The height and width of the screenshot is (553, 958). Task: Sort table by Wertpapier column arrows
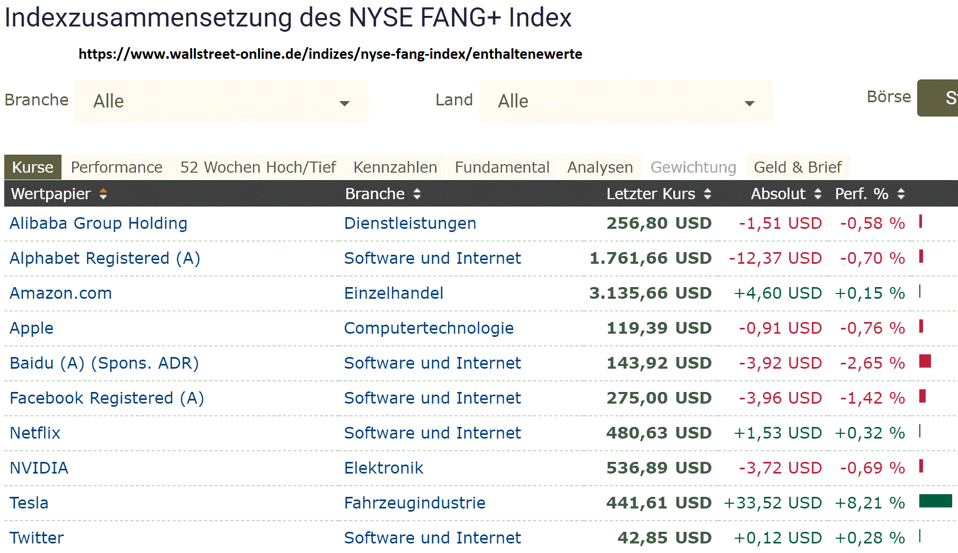(103, 194)
